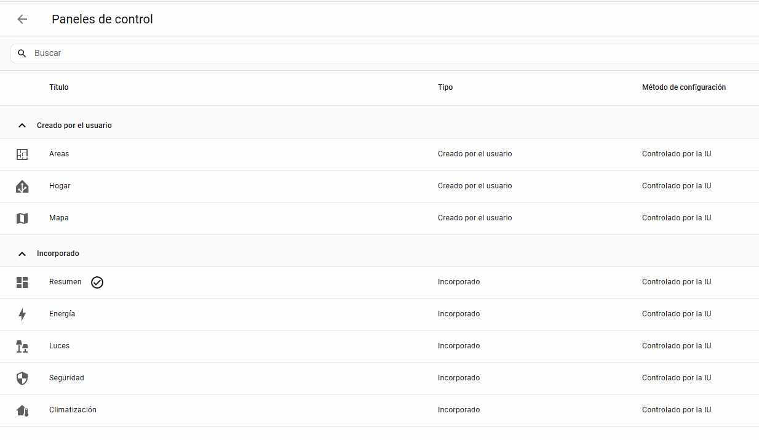Click the back arrow icon

point(22,19)
